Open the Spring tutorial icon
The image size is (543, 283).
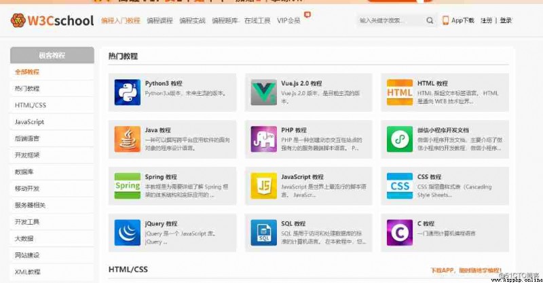coord(128,186)
